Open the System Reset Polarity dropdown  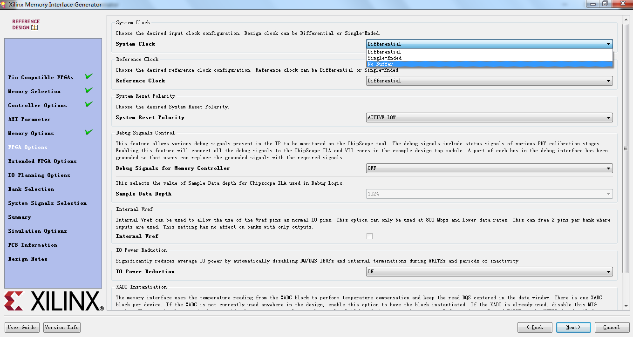[490, 117]
